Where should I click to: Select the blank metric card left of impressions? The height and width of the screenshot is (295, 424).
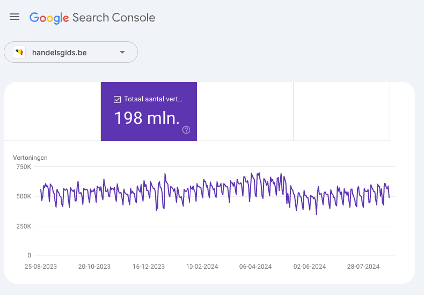[x=53, y=112]
